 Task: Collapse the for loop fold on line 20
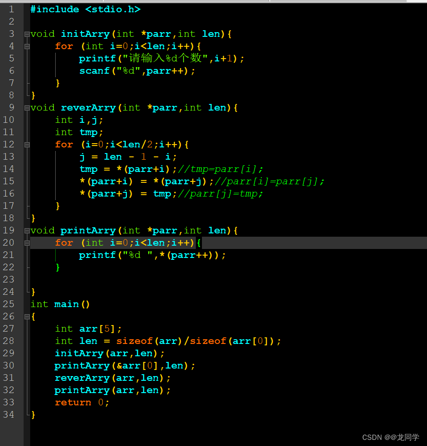click(27, 243)
